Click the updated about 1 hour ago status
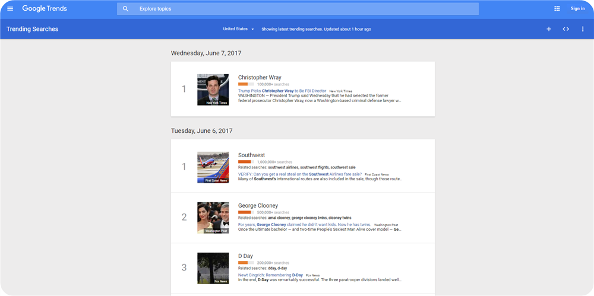594x296 pixels. tap(347, 29)
